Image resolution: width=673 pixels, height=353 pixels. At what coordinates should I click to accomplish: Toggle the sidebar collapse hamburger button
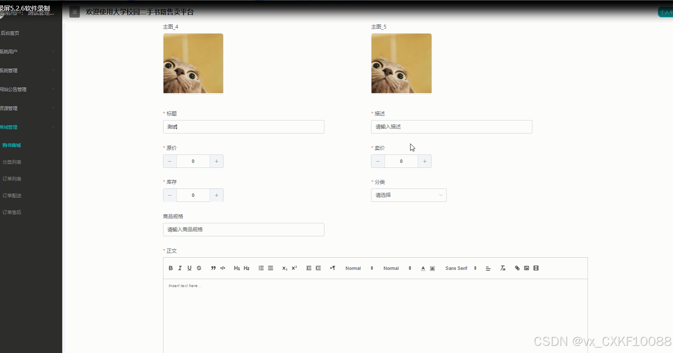[75, 12]
